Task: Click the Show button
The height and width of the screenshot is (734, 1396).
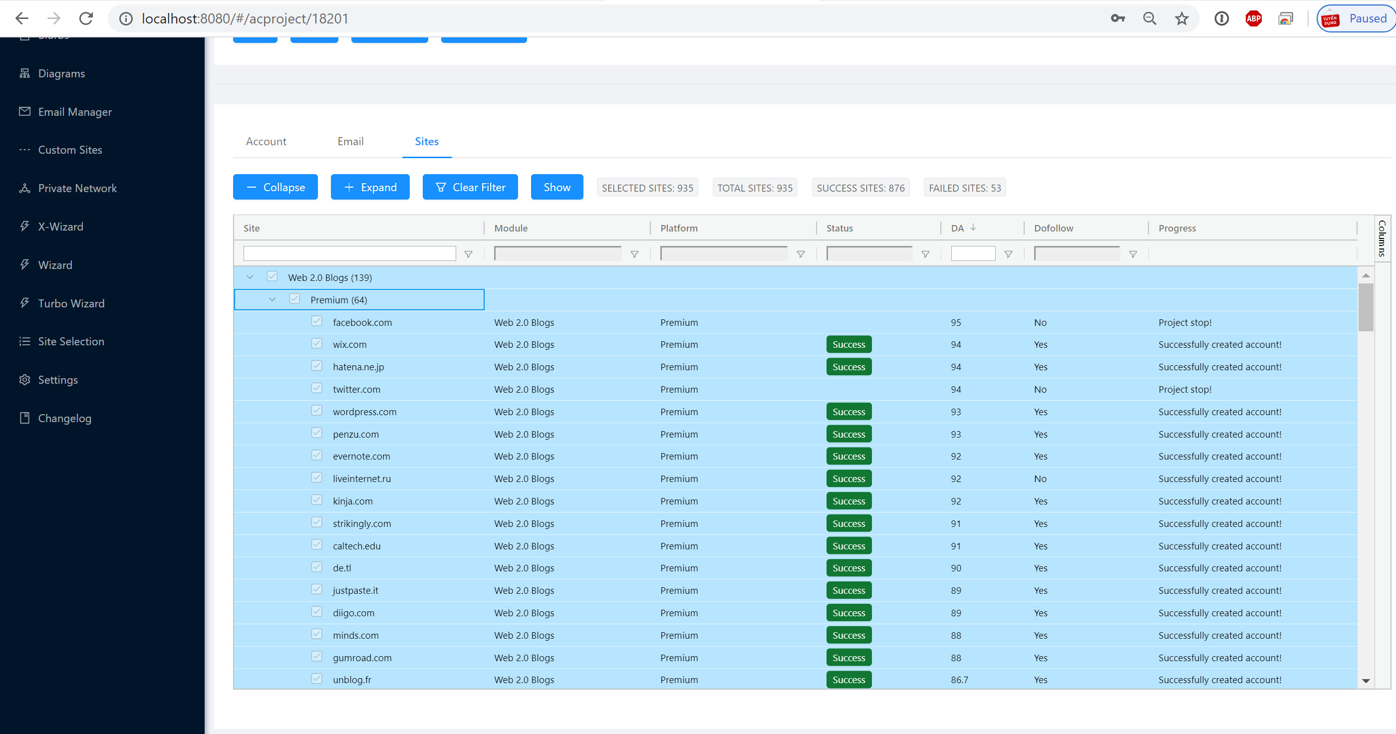Action: coord(556,188)
